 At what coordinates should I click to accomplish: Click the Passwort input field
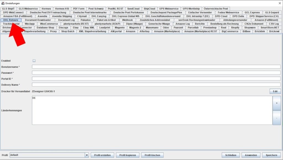pyautogui.click(x=156, y=73)
